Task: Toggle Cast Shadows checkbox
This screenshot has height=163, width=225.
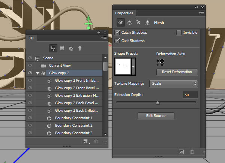Action: pyautogui.click(x=117, y=41)
